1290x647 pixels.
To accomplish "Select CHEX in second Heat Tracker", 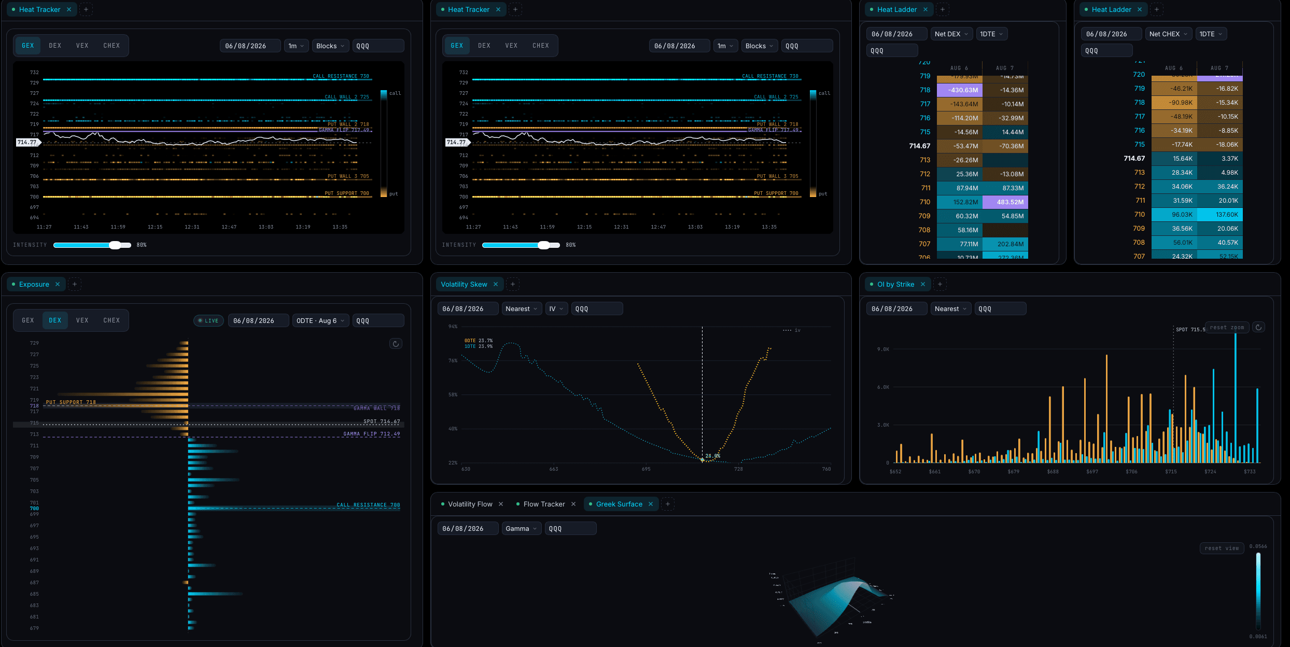I will tap(541, 46).
